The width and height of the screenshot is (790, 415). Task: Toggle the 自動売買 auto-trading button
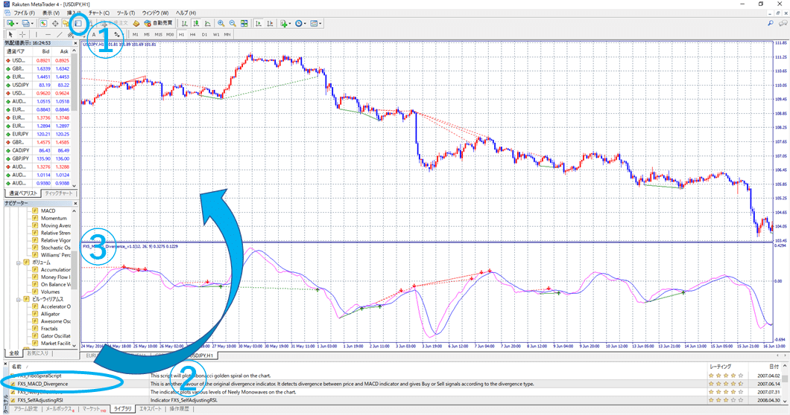[x=158, y=23]
